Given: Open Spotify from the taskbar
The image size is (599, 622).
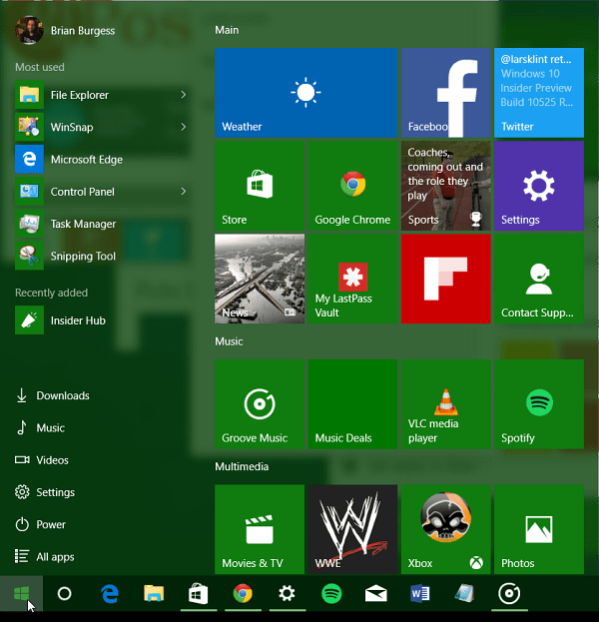Looking at the screenshot, I should 331,594.
